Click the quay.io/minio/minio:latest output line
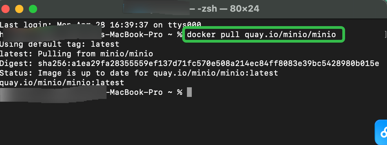 (x=62, y=82)
